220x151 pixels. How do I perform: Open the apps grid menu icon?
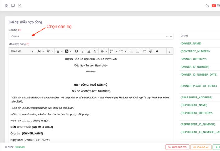click(7, 6)
